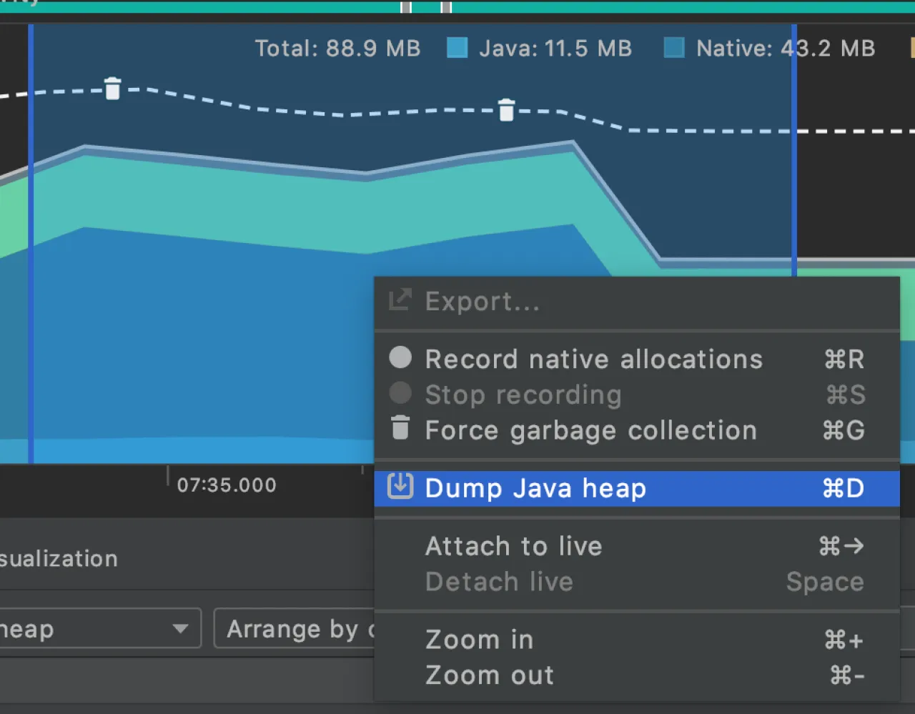Viewport: 915px width, 714px height.
Task: Click the Total: 88.9 MB legend text
Action: pos(337,49)
